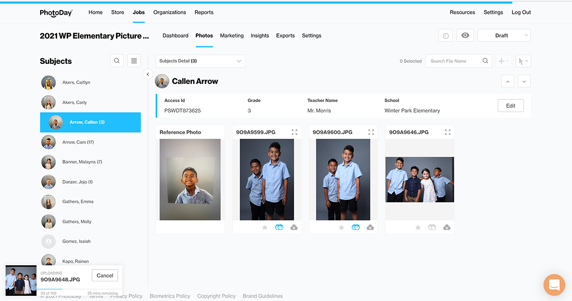Open the Brand Guidelines link
Image resolution: width=572 pixels, height=301 pixels.
[263, 296]
